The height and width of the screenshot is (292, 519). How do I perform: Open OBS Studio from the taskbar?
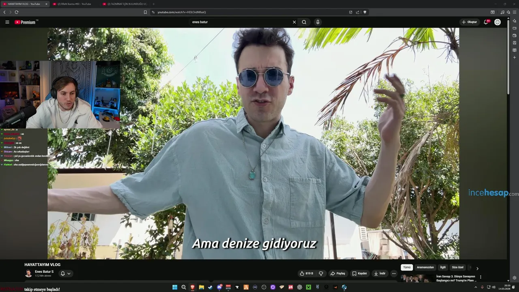click(264, 287)
